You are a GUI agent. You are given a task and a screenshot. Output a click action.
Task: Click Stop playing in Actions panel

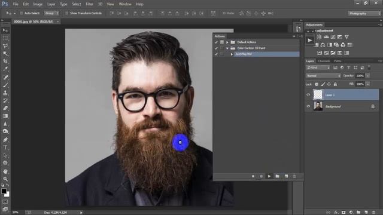253,176
